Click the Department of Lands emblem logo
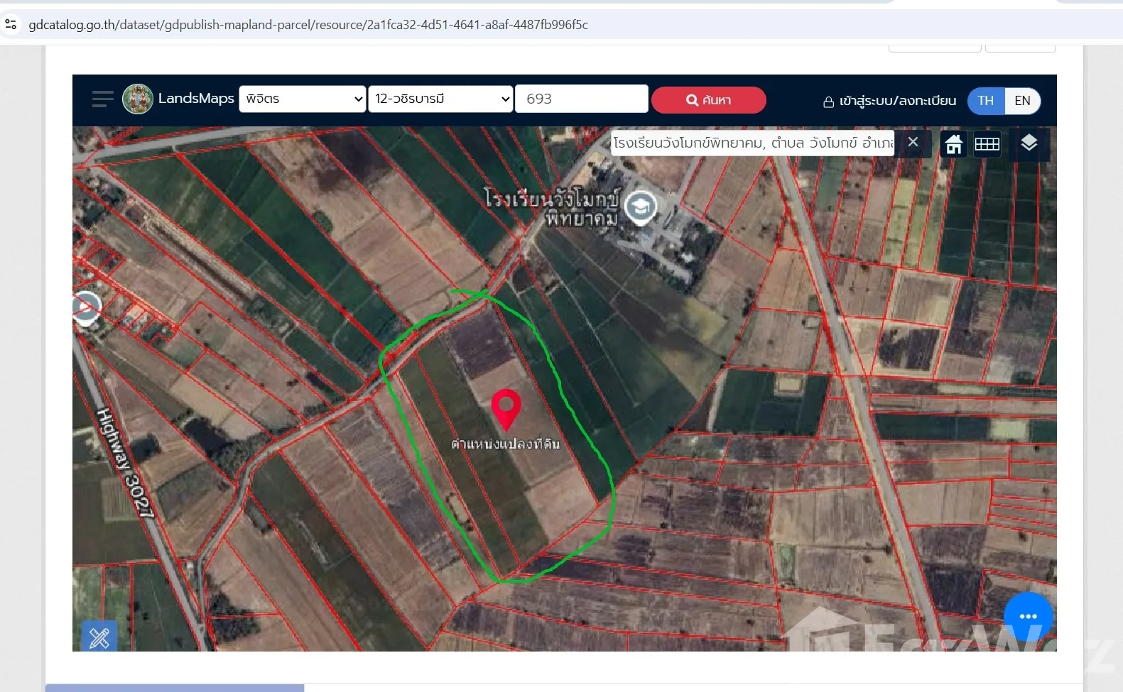Screen dimensions: 1123x692 click(x=138, y=99)
